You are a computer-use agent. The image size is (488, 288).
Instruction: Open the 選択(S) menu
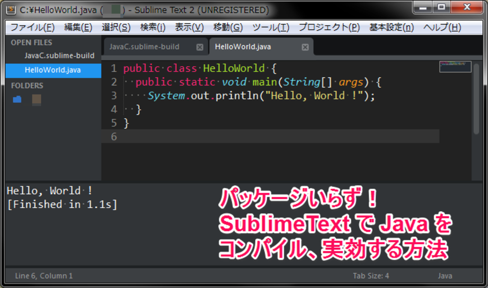(116, 27)
